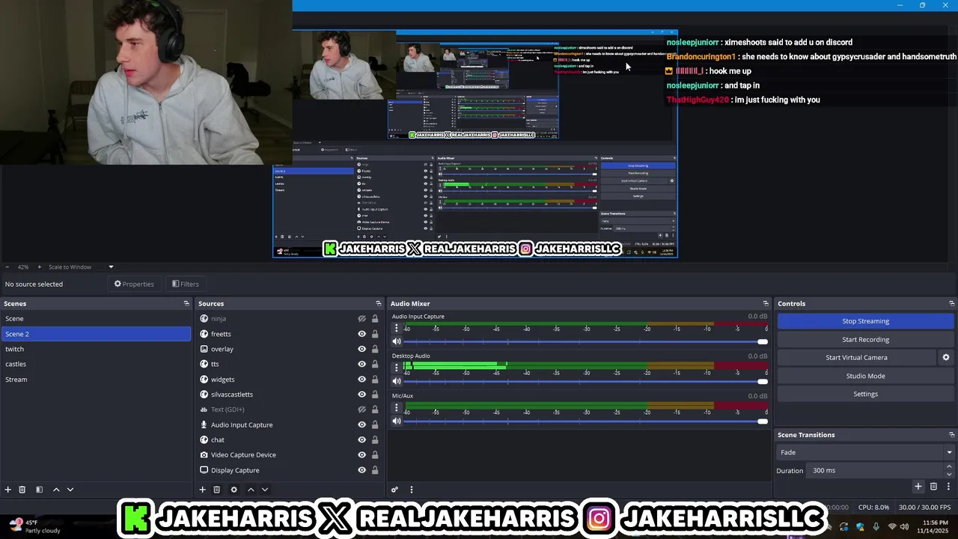Switch to the twitch scene

(x=96, y=349)
